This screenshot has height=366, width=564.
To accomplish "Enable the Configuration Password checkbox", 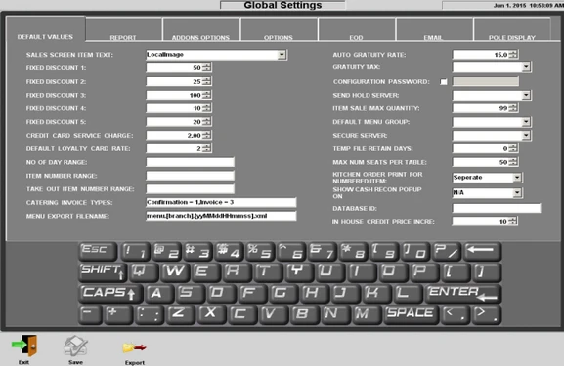I will point(444,82).
